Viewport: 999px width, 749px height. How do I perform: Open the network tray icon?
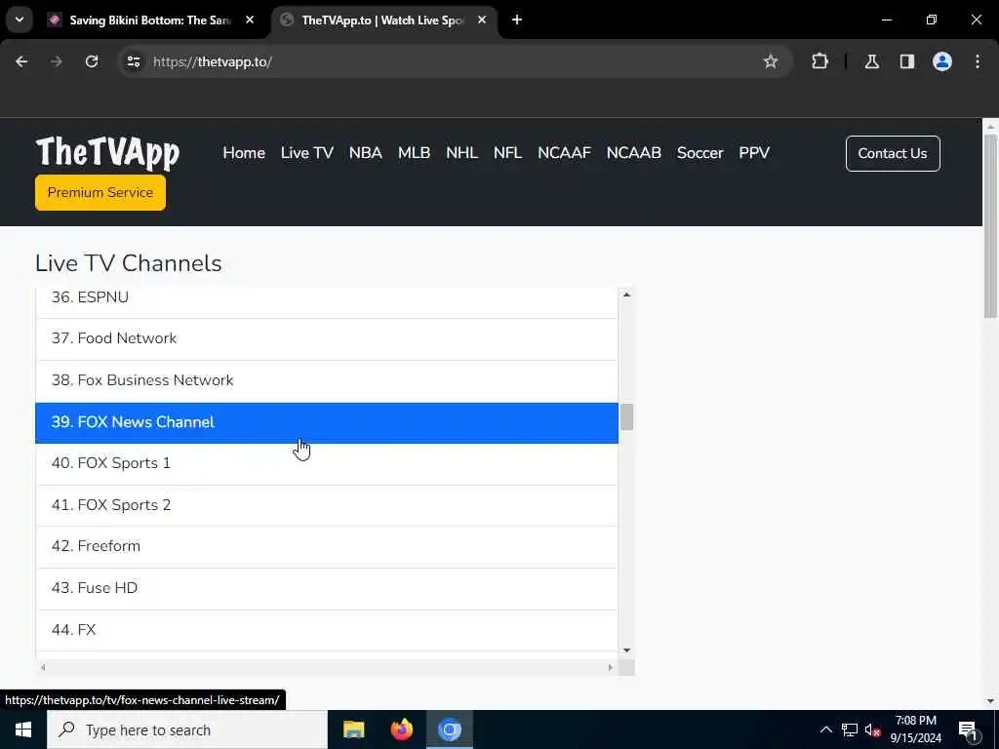tap(850, 729)
